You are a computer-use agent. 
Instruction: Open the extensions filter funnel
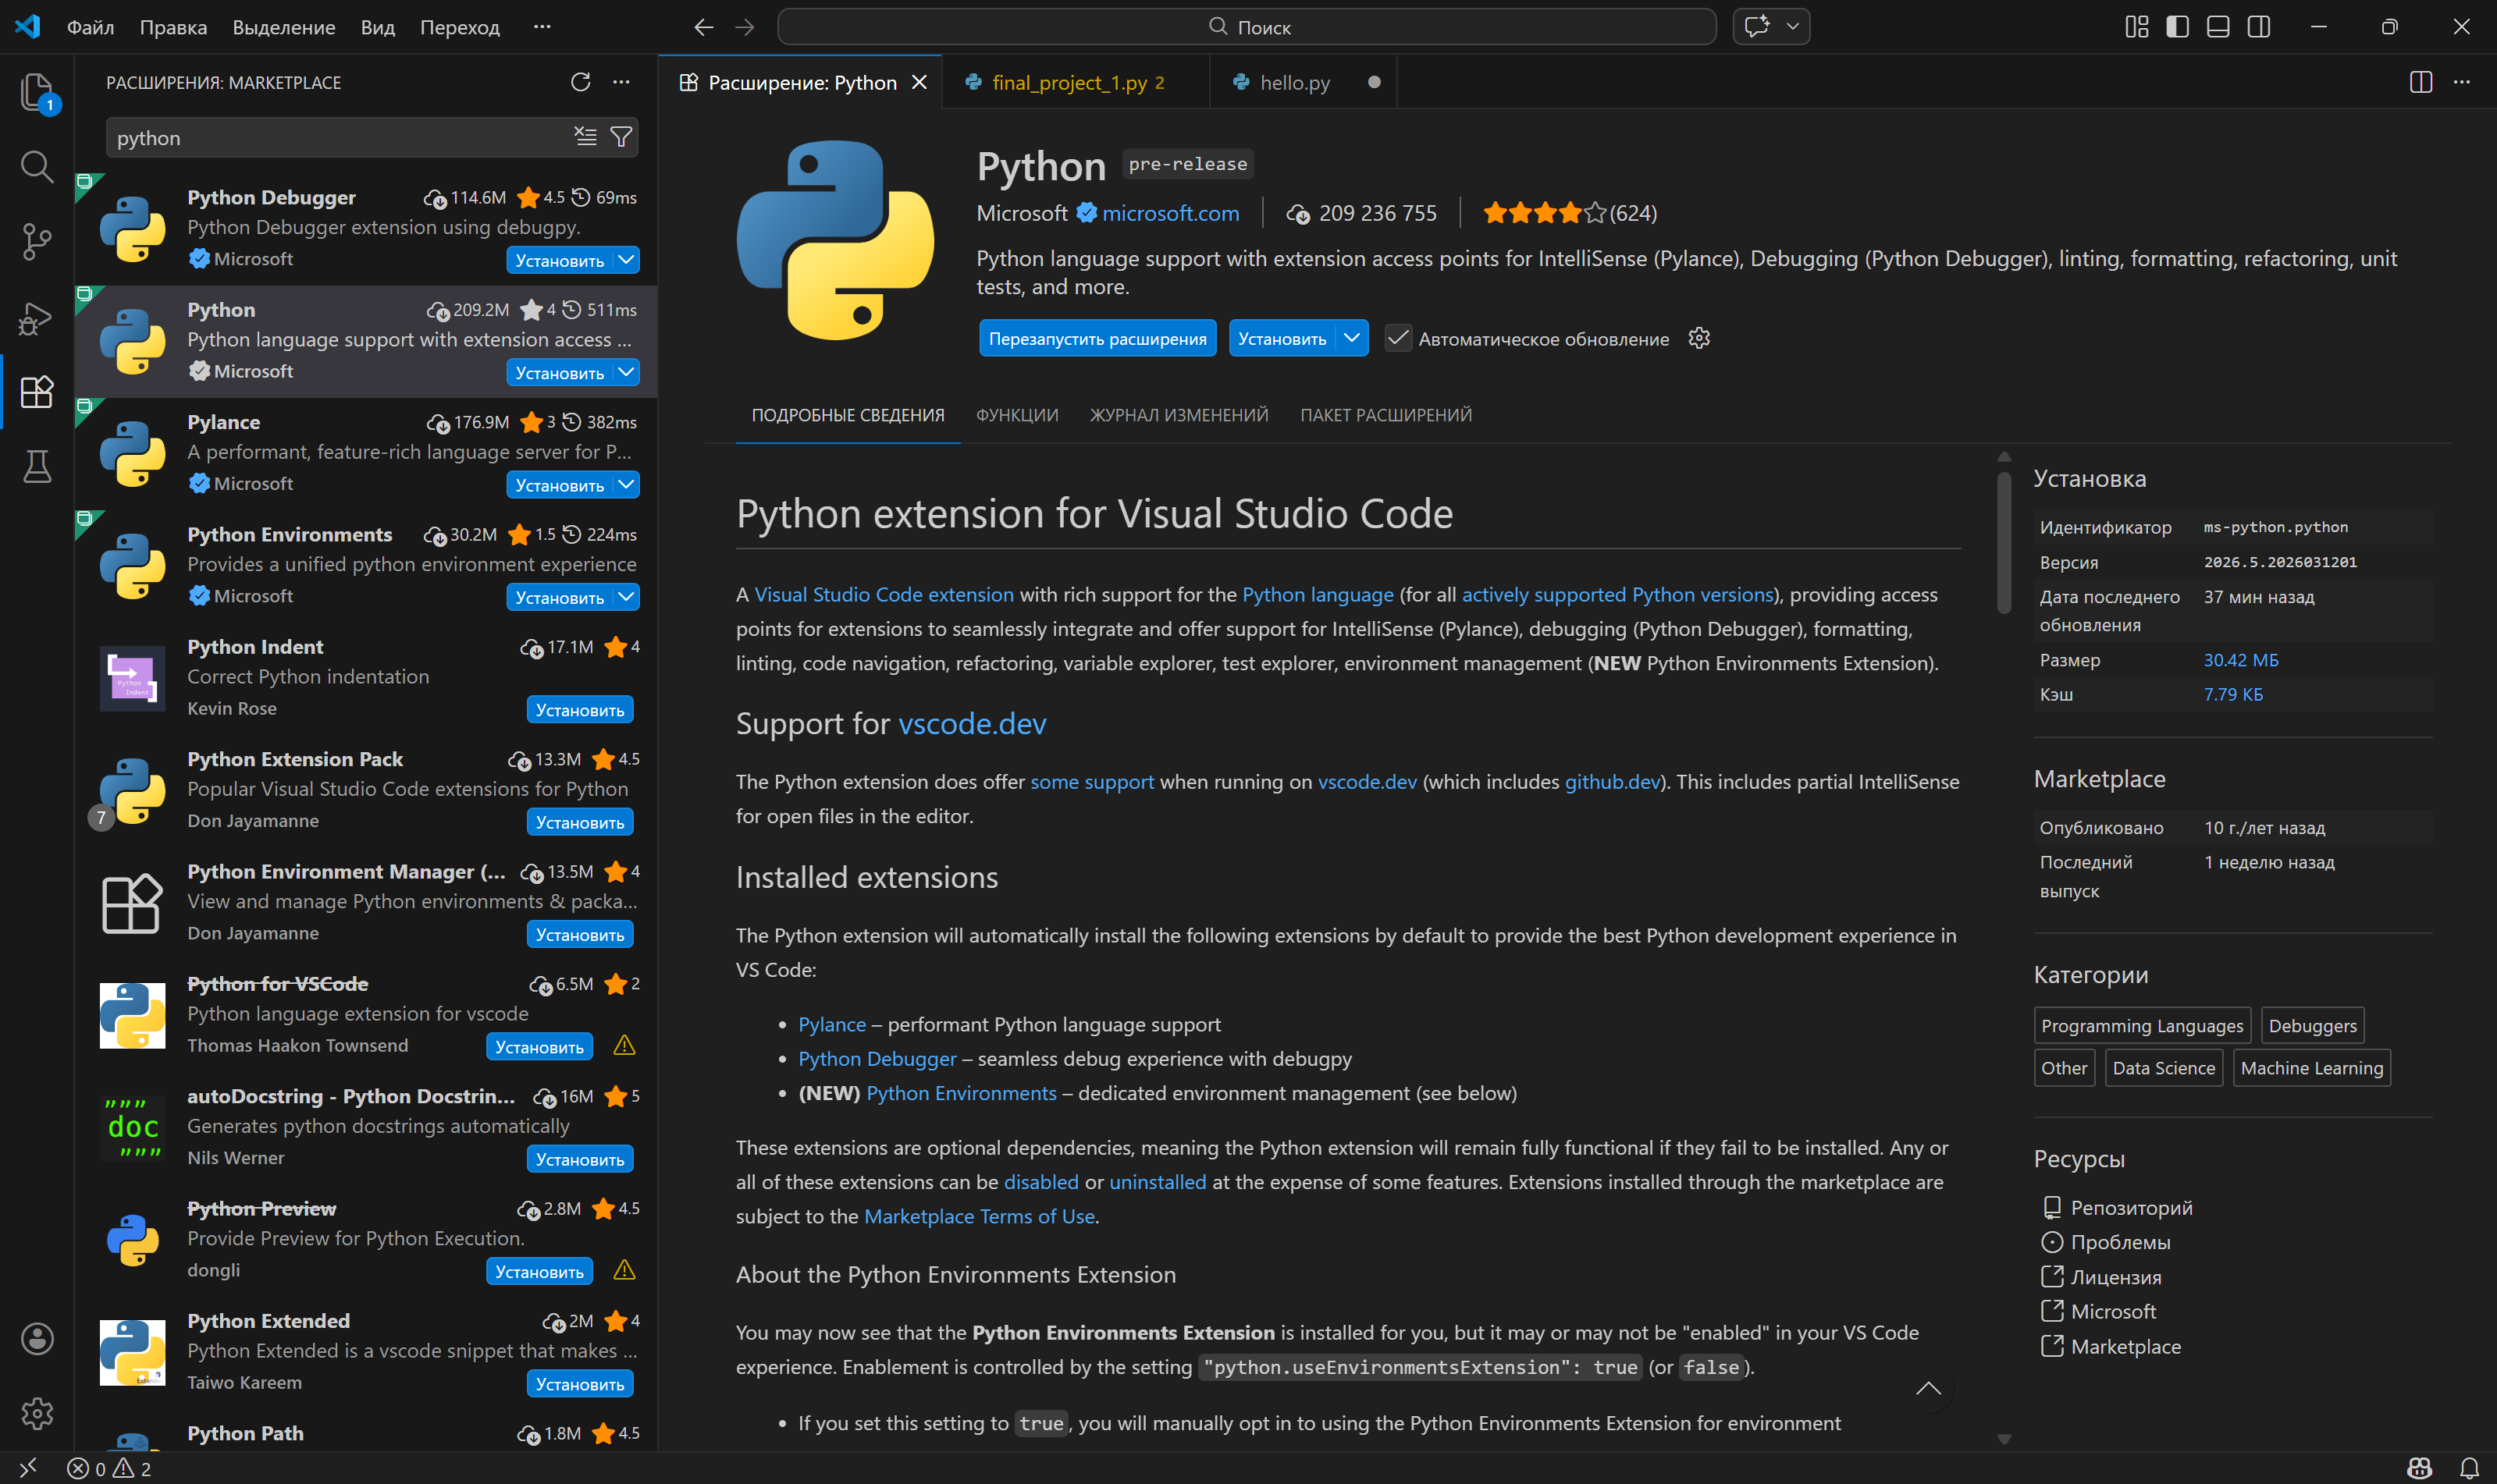pyautogui.click(x=621, y=137)
